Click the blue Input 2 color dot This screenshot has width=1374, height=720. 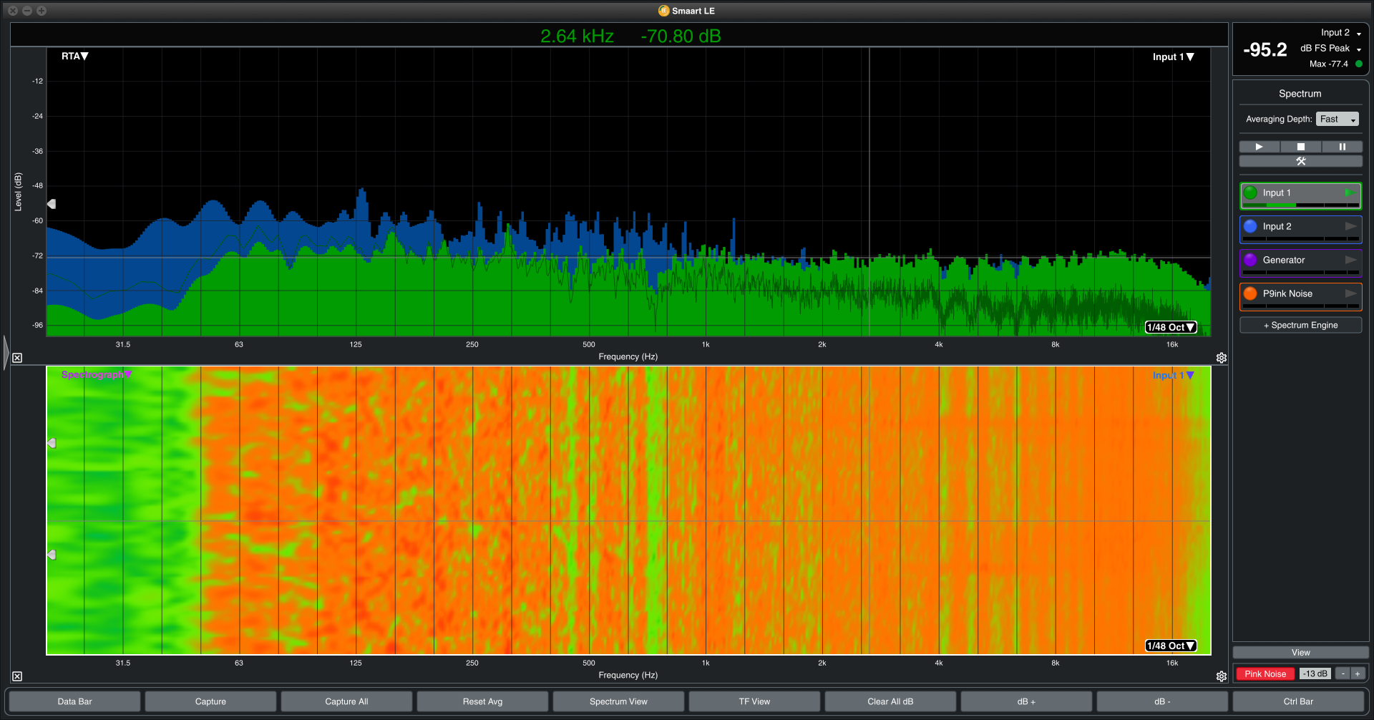click(1250, 226)
